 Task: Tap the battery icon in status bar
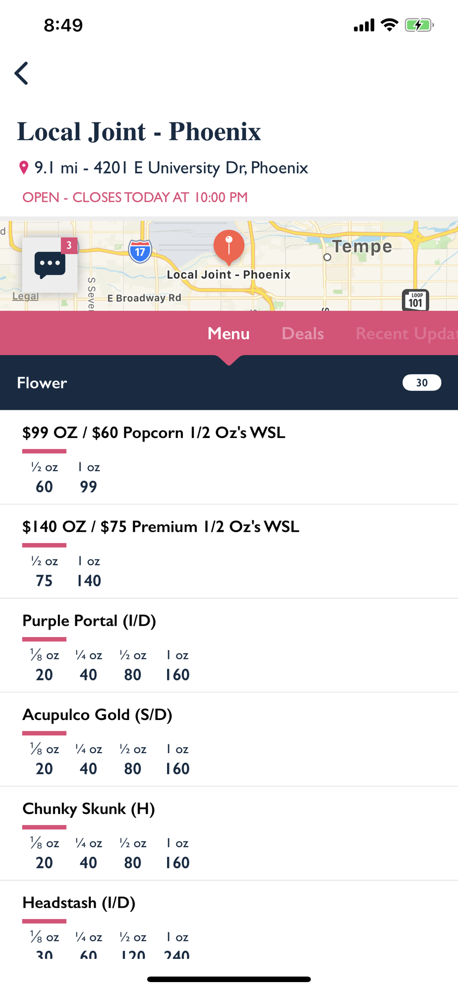pos(419,25)
